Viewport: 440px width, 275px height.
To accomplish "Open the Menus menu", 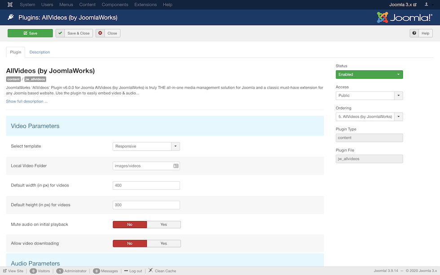I will [x=66, y=4].
